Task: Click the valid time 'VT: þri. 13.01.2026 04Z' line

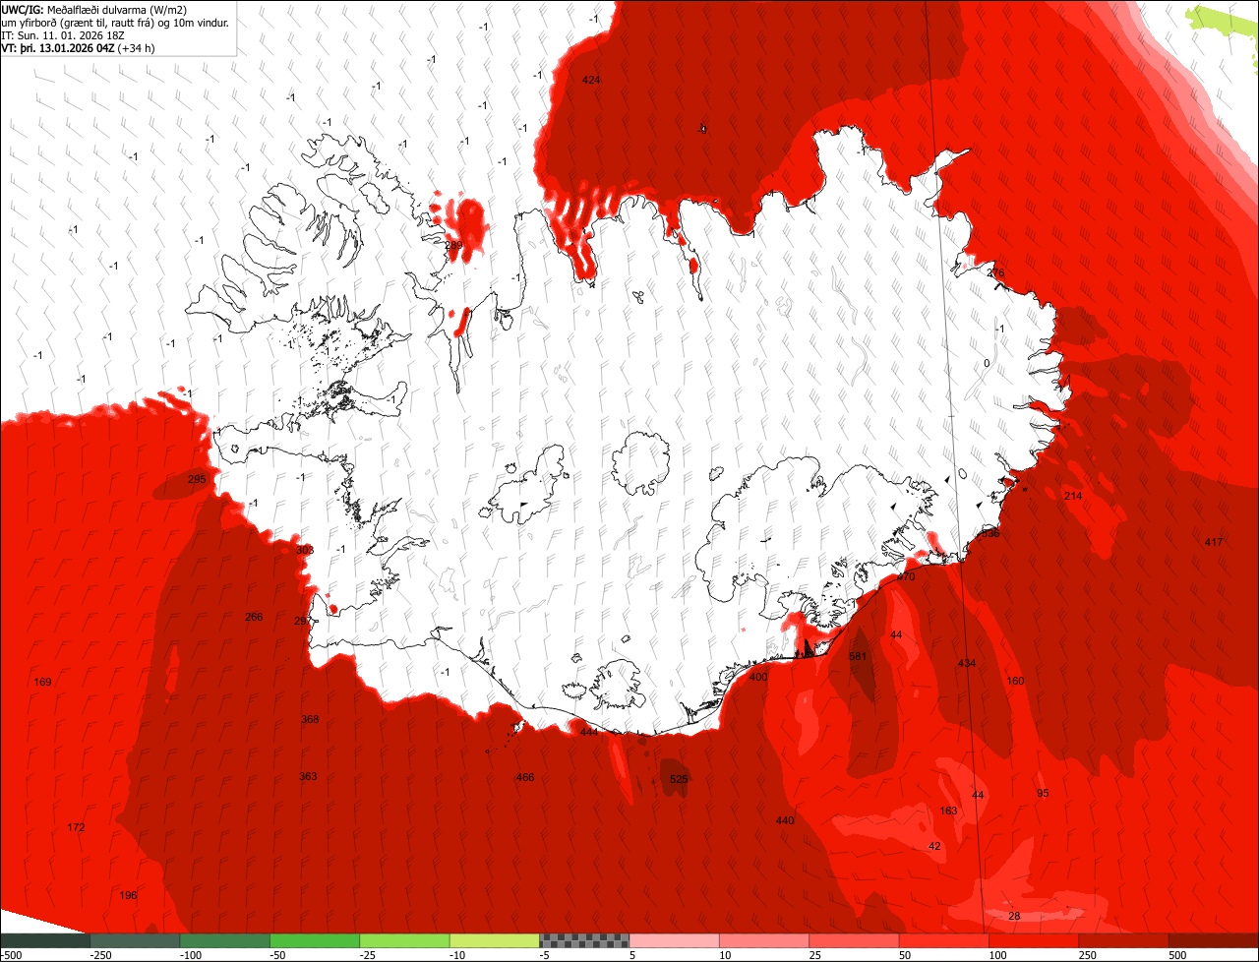Action: [x=59, y=47]
